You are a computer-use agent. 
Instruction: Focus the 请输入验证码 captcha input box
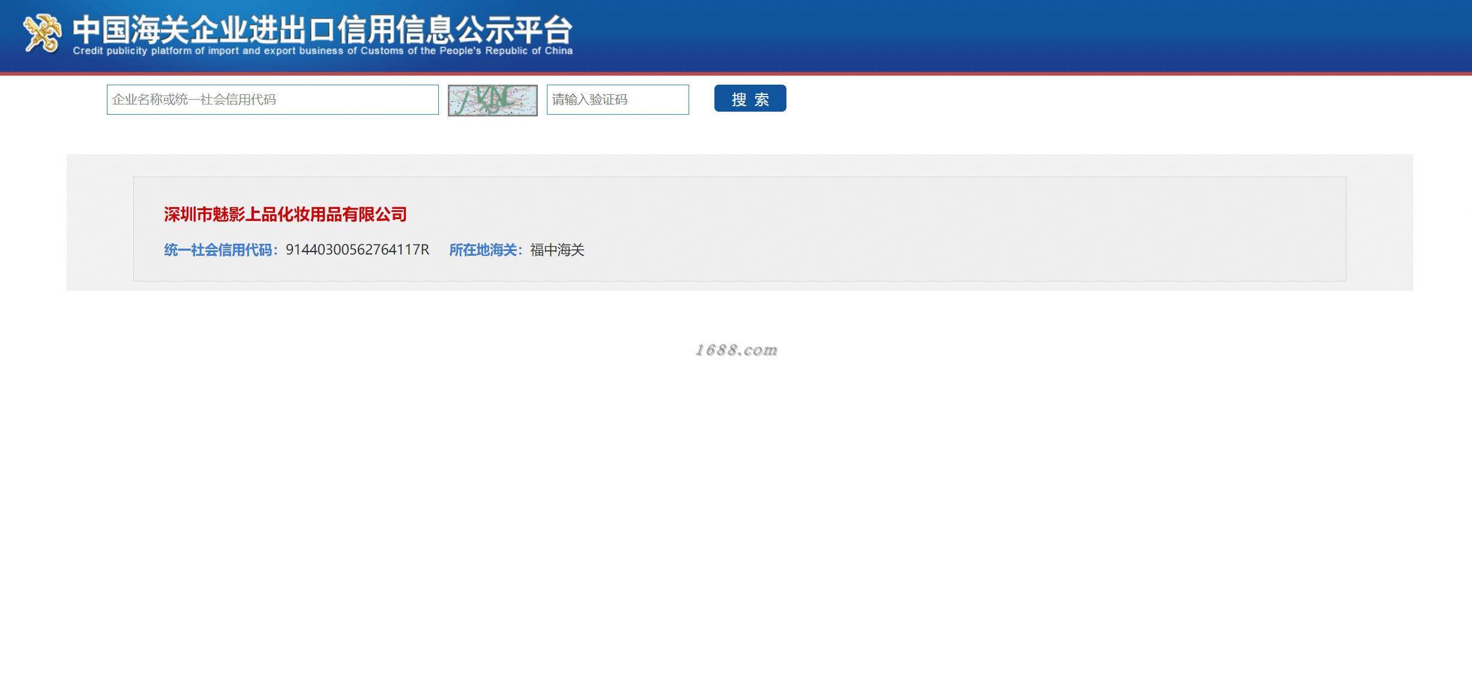618,100
